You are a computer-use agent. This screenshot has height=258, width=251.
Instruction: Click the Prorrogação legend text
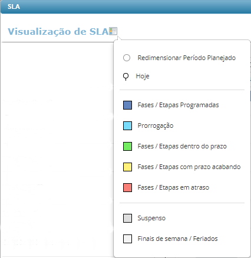click(x=156, y=125)
